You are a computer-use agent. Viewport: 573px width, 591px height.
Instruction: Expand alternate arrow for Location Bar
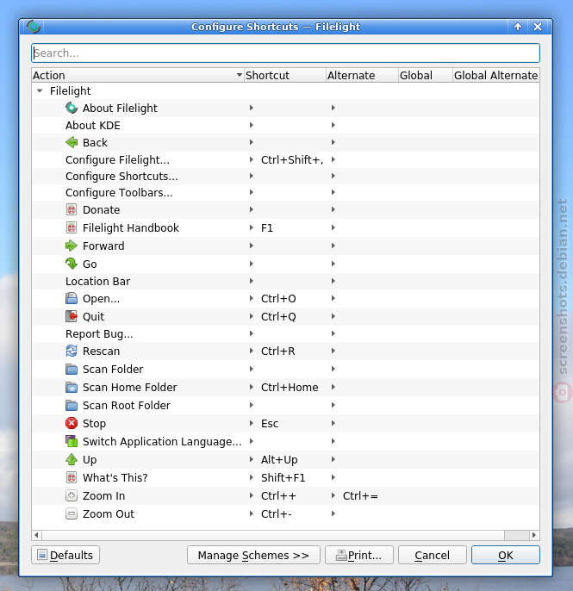coord(333,281)
